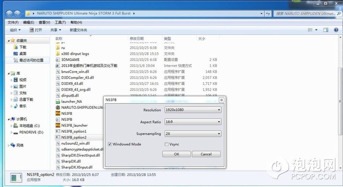Select the NS3FB_launcher application icon

[x=58, y=125]
